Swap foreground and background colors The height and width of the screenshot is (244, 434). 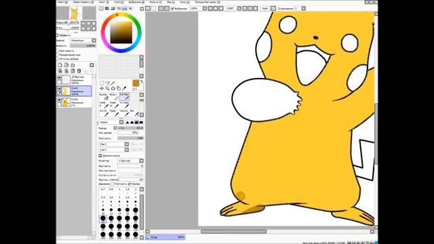142,81
